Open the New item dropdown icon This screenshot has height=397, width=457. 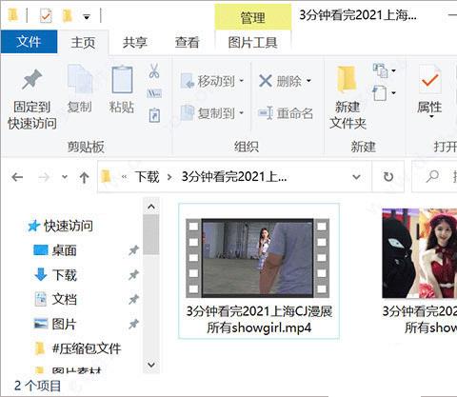(384, 70)
